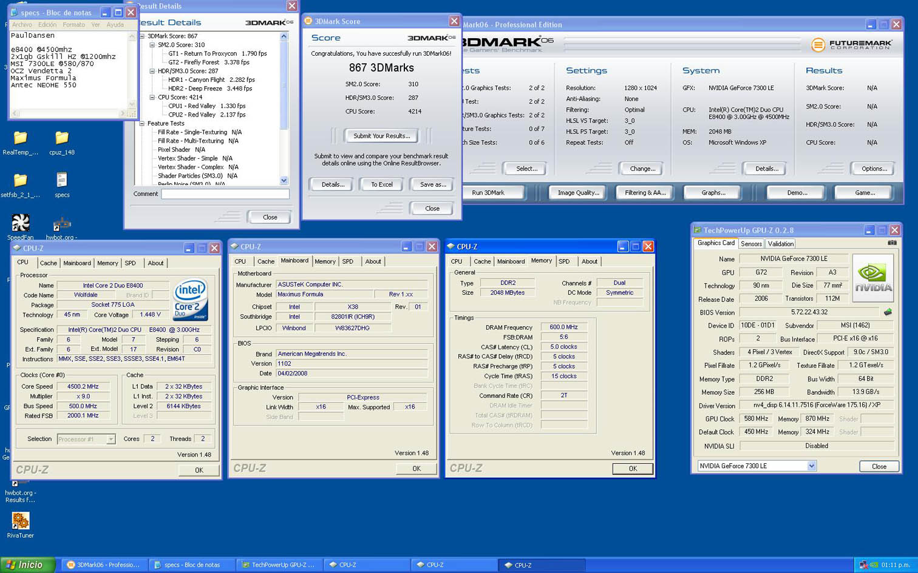Collapse the Feature Tests tree node
Viewport: 918px width, 573px height.
(142, 123)
